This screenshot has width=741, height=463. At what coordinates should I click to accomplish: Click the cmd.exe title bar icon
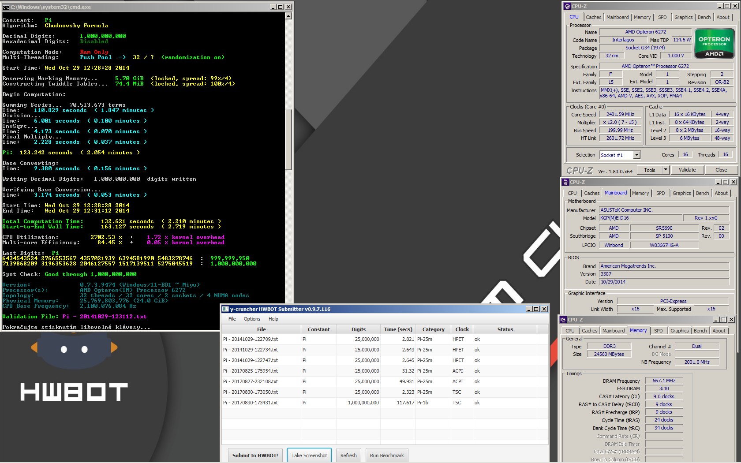tap(6, 7)
